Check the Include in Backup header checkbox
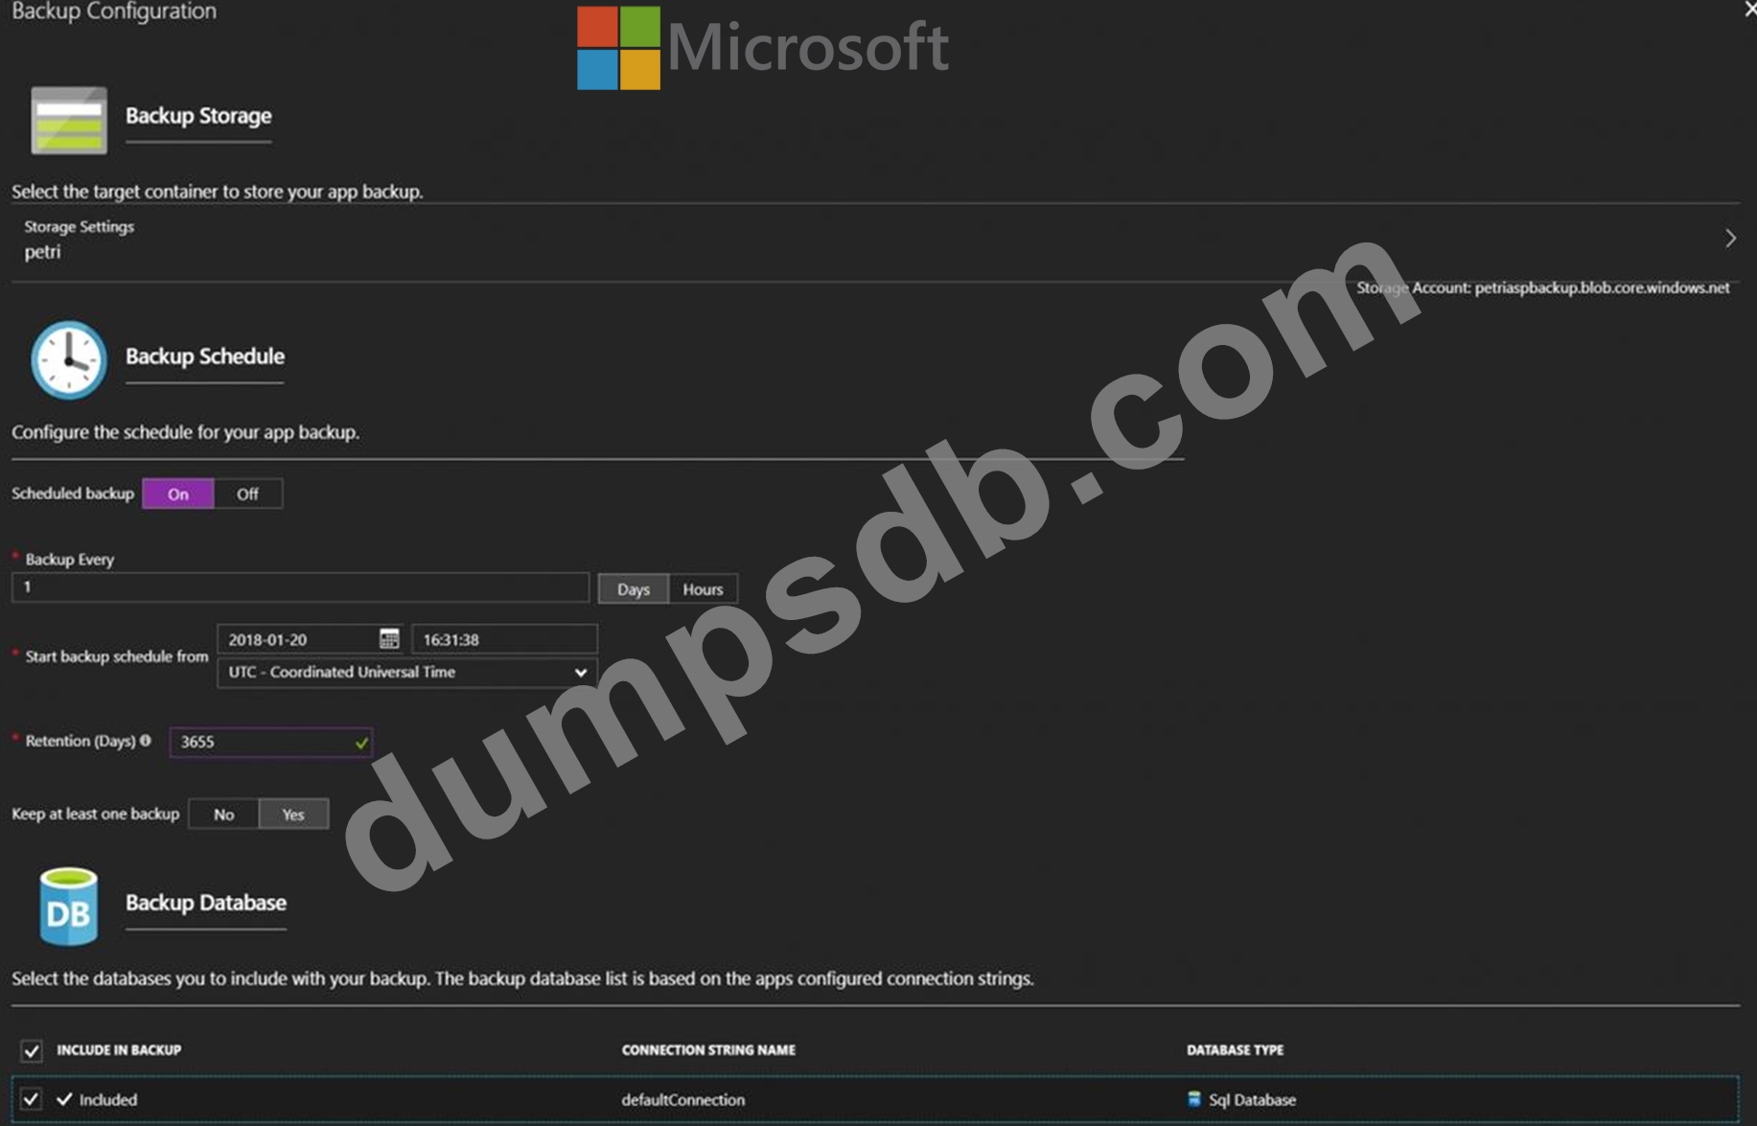This screenshot has width=1757, height=1126. click(x=32, y=1051)
